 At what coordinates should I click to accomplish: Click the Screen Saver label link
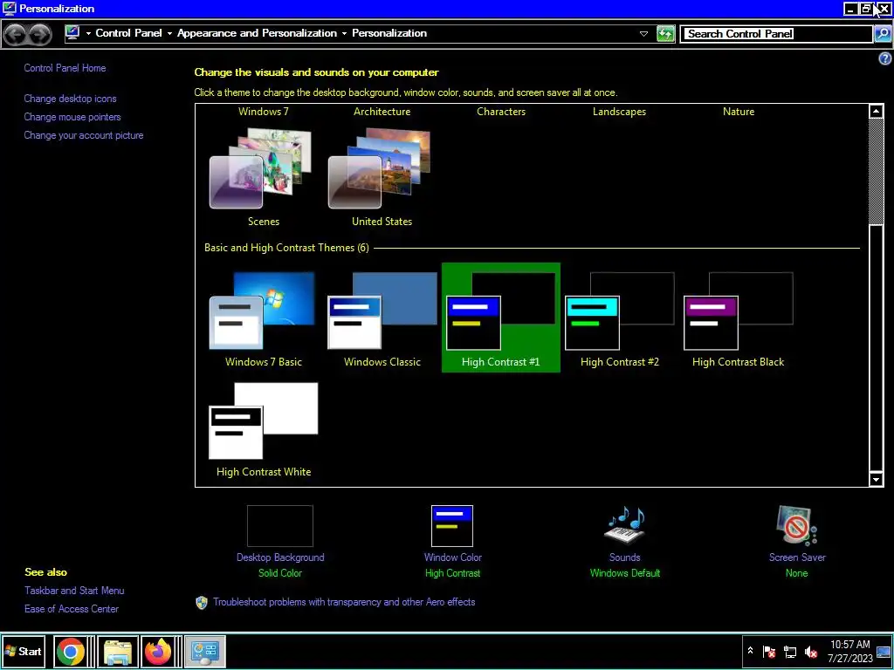coord(797,557)
